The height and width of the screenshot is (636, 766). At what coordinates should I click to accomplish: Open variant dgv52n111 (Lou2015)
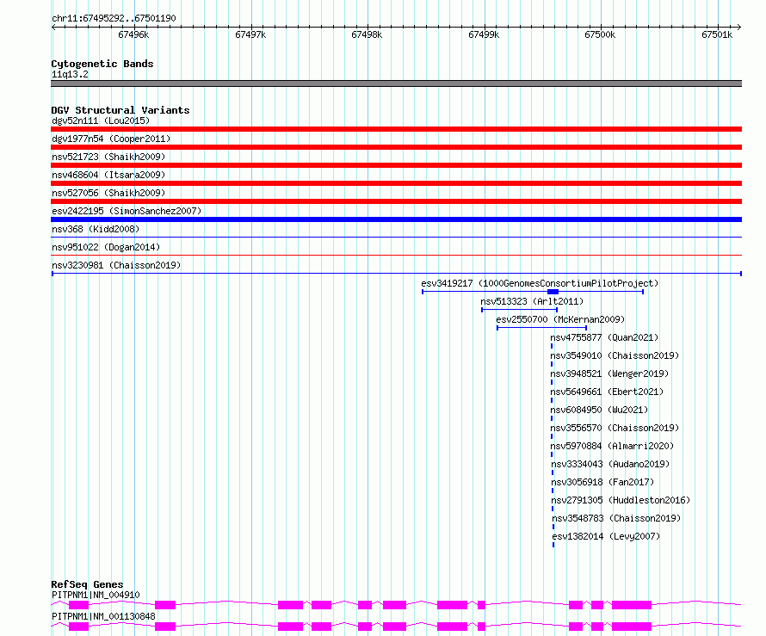point(101,120)
